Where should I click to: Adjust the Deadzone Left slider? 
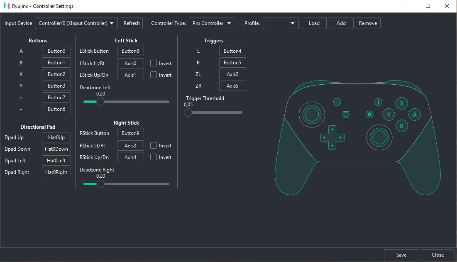click(100, 102)
